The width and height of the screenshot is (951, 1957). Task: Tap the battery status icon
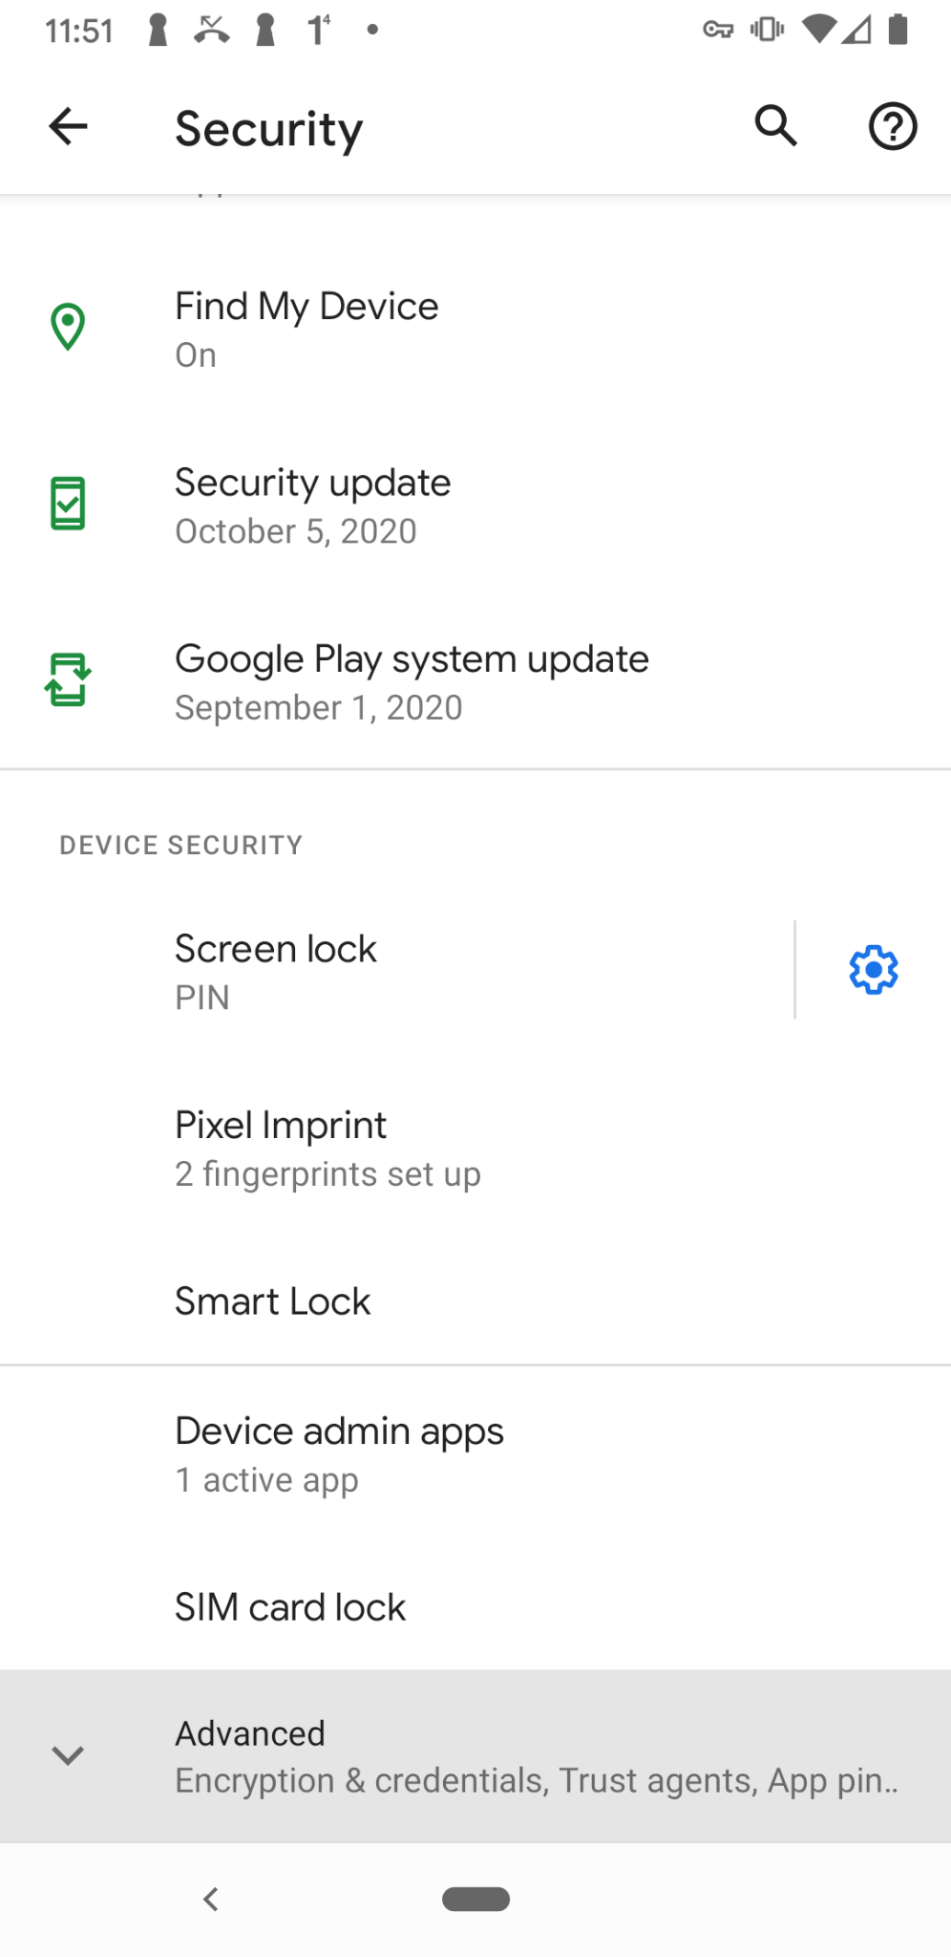(x=898, y=29)
